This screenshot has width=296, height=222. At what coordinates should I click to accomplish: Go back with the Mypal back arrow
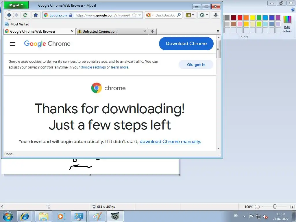9,15
